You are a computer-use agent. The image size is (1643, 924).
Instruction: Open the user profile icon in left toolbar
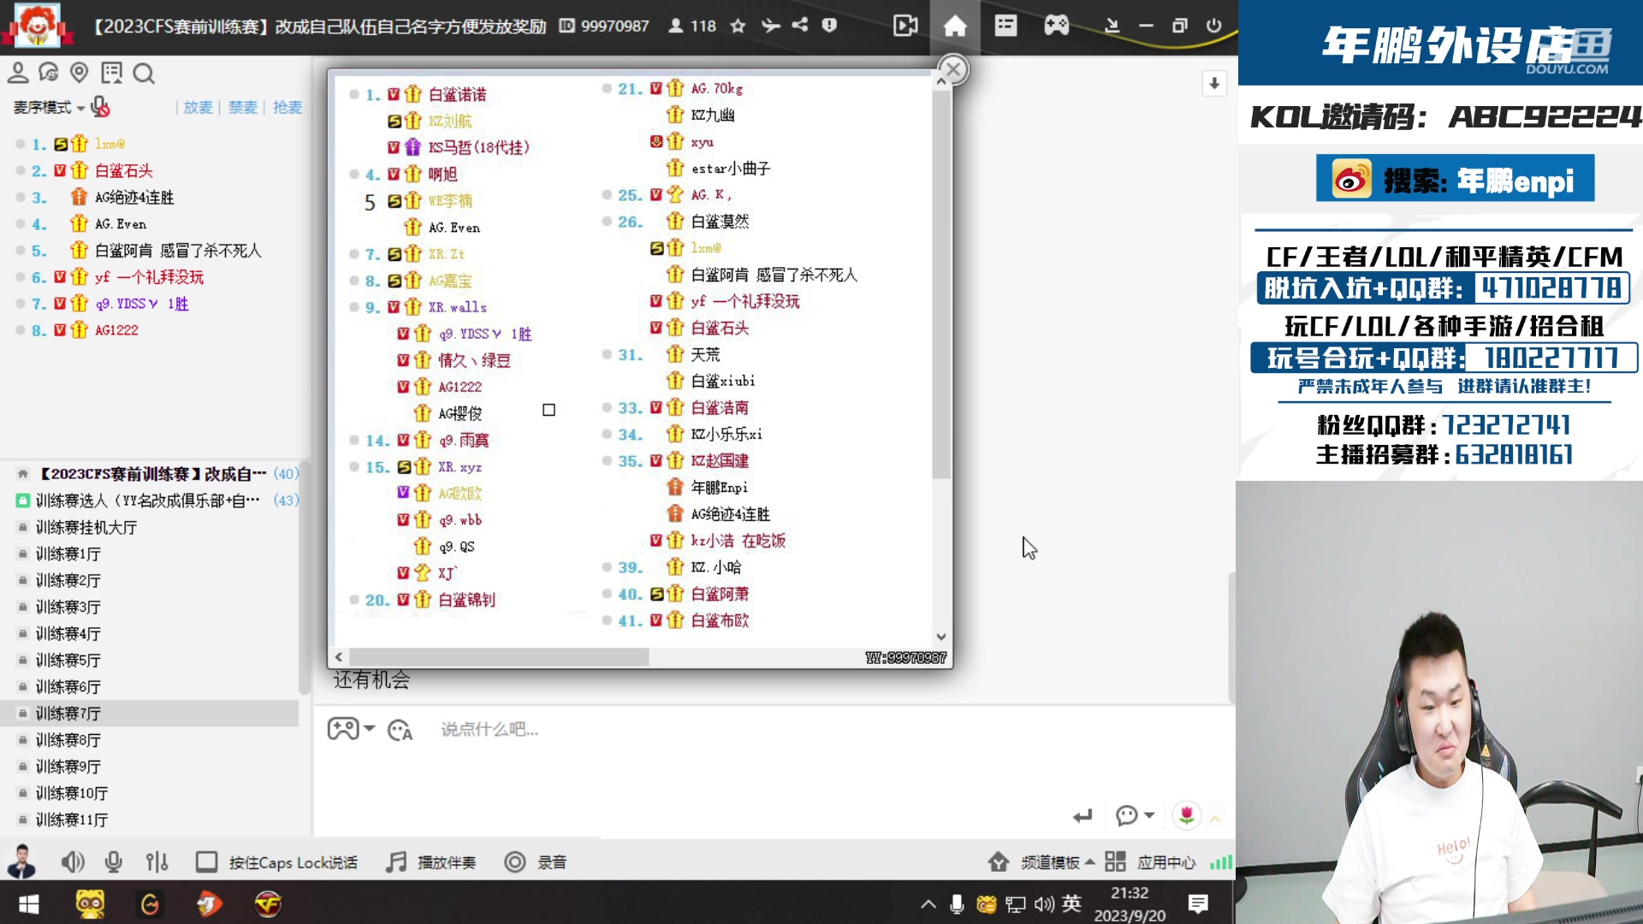coord(18,73)
